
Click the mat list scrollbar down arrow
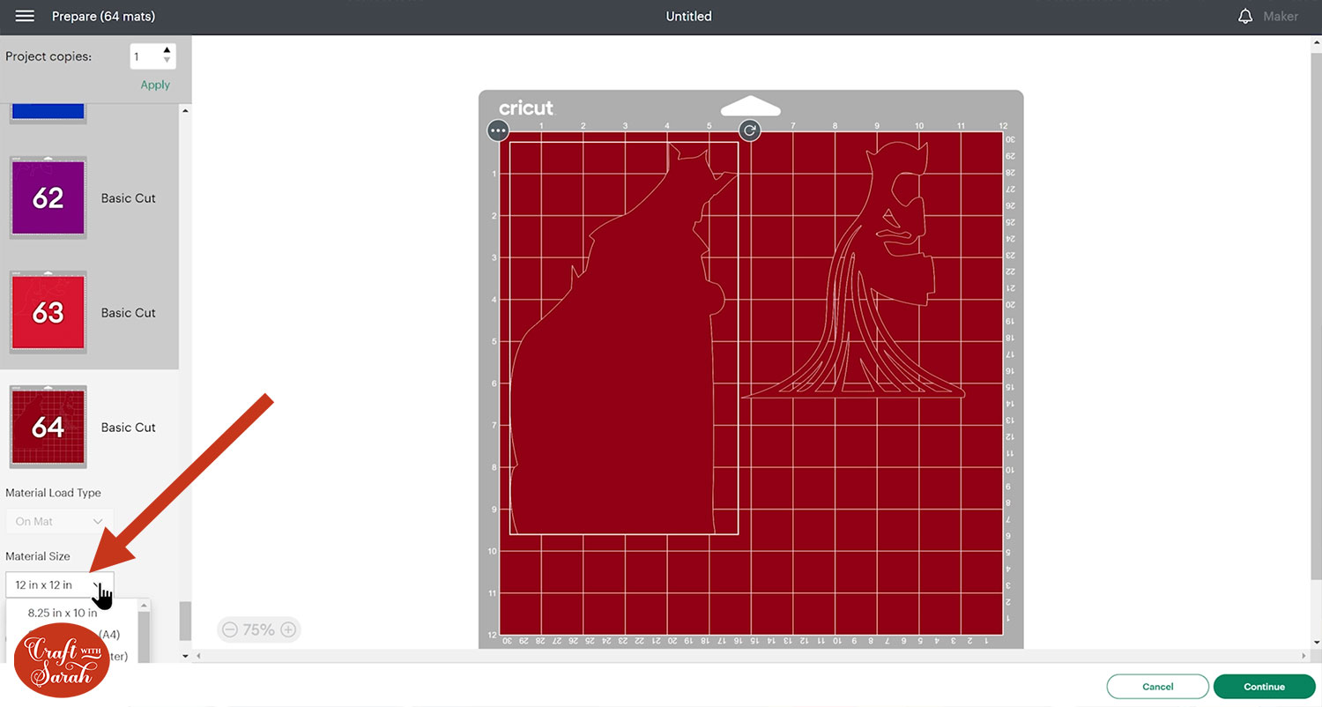pyautogui.click(x=185, y=656)
